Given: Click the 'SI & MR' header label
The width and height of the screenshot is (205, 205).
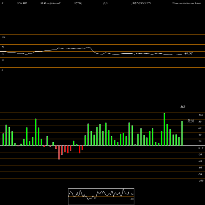Looking at the screenshot, I should (x=22, y=3).
